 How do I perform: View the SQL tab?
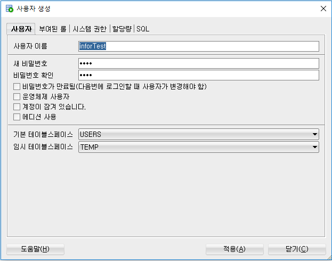click(143, 29)
